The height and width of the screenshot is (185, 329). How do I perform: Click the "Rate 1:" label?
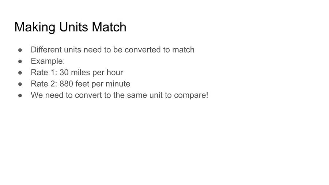tap(44, 72)
